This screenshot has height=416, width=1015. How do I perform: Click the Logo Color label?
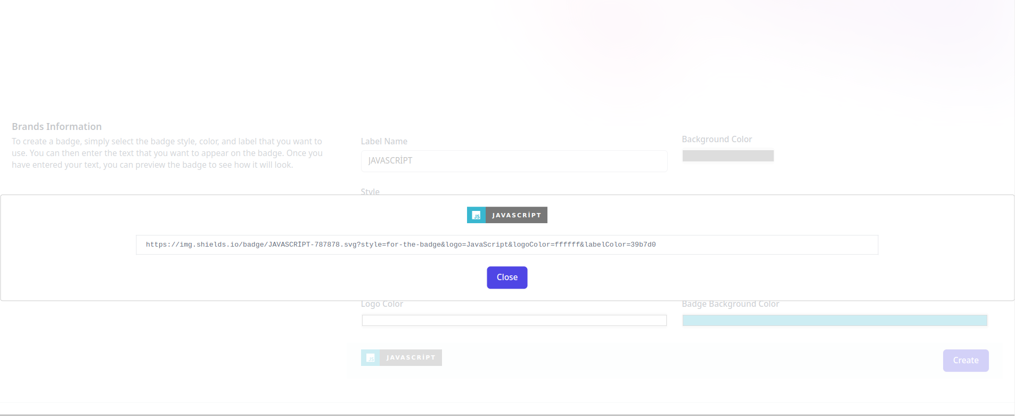[x=382, y=304]
